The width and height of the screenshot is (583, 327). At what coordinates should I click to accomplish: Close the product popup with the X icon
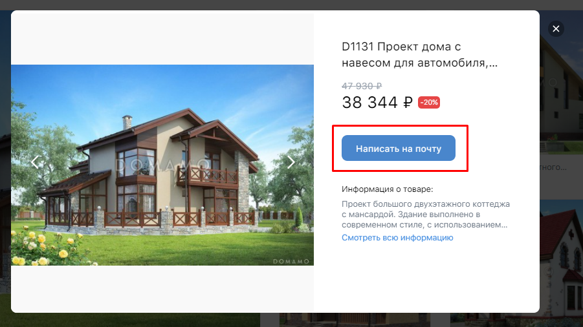[556, 28]
